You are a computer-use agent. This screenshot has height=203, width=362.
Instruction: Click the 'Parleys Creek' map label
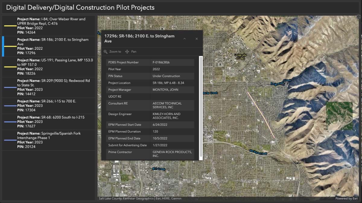coord(259,152)
